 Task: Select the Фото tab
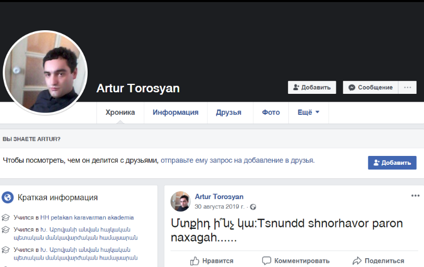pos(271,113)
